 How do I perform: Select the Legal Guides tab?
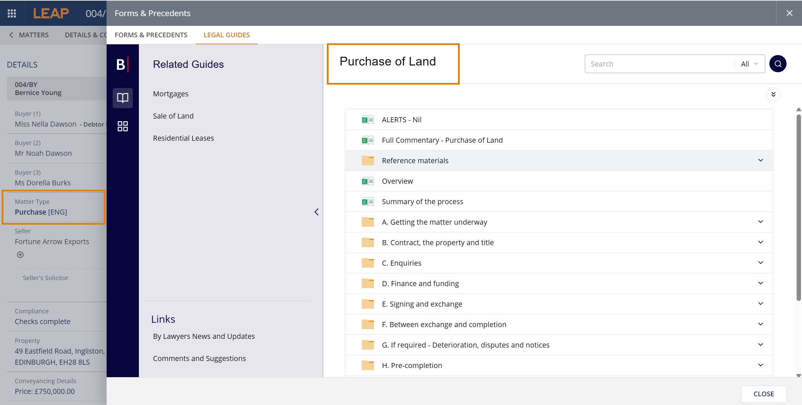tap(227, 35)
